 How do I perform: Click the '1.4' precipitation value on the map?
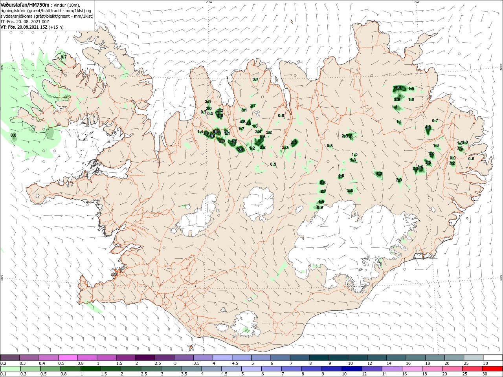click(x=200, y=132)
